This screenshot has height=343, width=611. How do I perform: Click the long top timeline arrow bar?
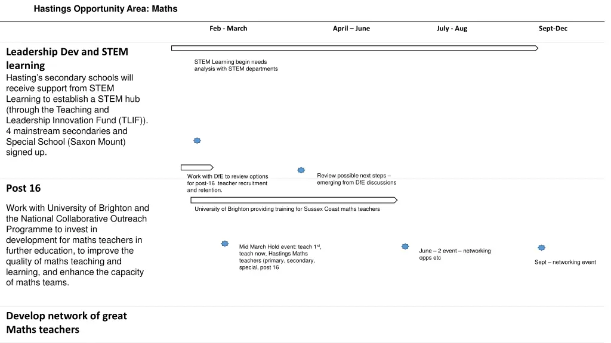tap(354, 48)
